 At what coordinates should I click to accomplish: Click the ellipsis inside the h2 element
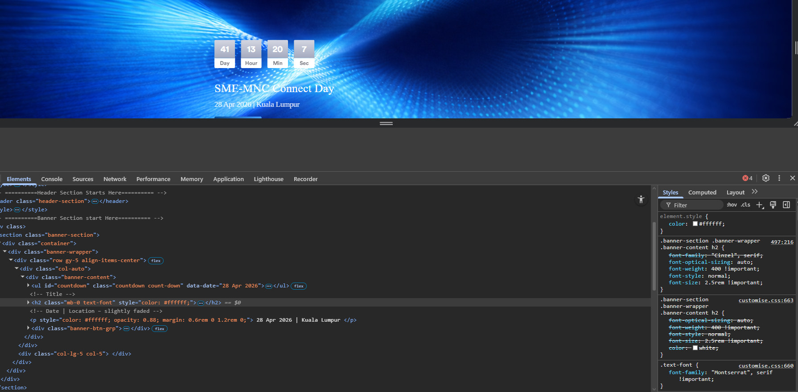click(201, 303)
